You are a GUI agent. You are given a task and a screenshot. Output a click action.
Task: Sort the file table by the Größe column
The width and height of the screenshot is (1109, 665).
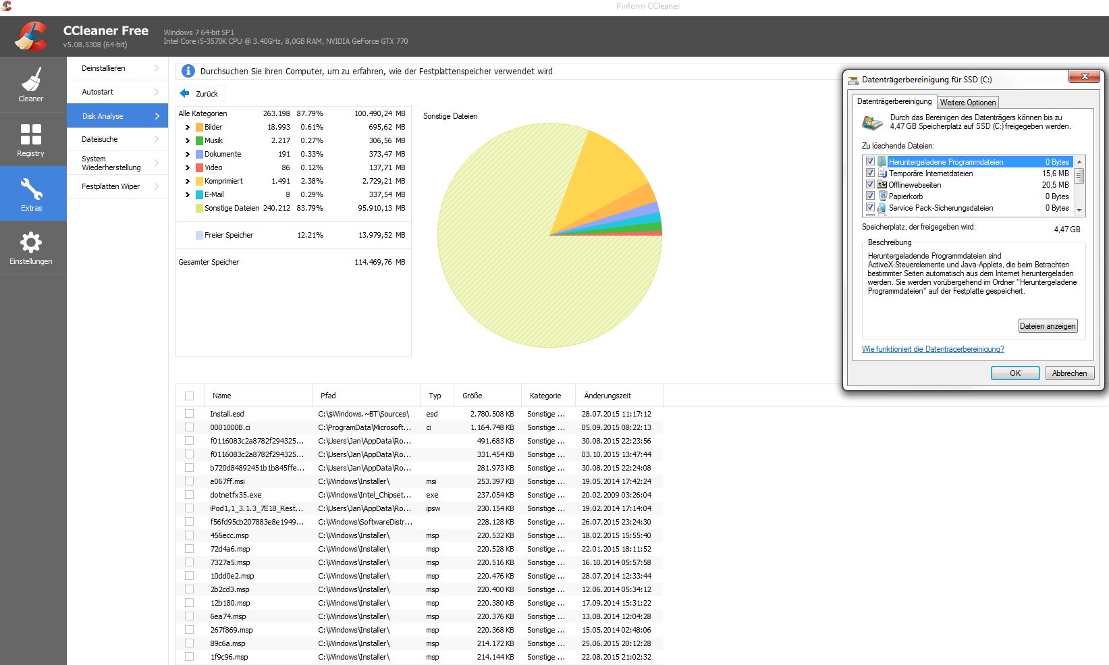pos(487,396)
